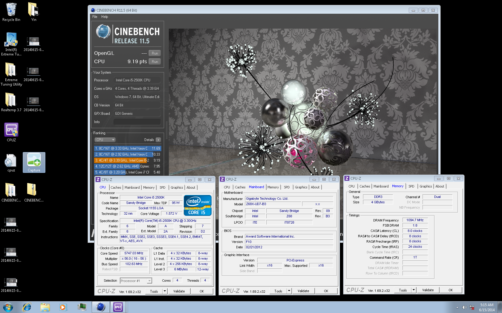Click Tools button in CPU-Z CPU window
Image resolution: width=502 pixels, height=313 pixels.
coord(154,291)
